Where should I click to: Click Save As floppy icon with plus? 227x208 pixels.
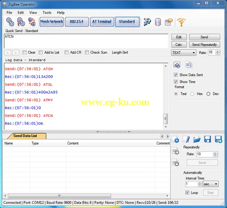218,139
